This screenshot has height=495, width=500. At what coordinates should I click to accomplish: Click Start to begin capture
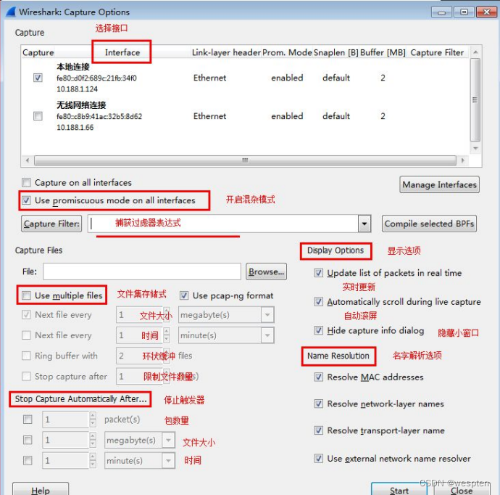(x=399, y=490)
